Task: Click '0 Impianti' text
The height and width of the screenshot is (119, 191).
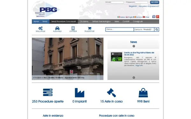Action: point(80,102)
